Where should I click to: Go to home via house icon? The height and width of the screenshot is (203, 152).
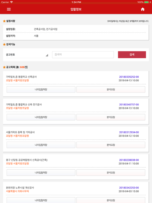click(x=142, y=9)
